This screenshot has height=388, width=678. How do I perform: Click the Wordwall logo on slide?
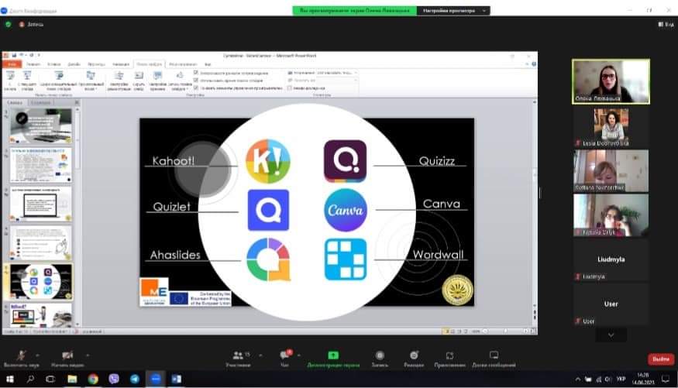point(346,259)
